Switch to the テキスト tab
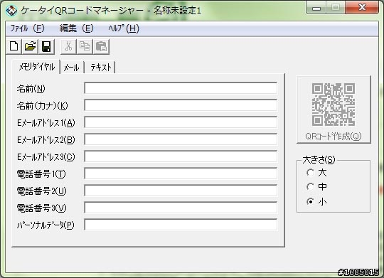 pyautogui.click(x=101, y=68)
